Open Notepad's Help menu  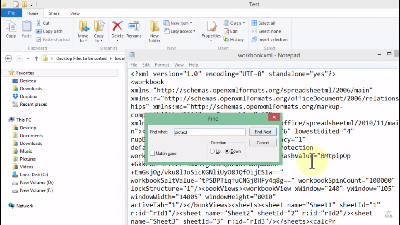click(x=193, y=65)
